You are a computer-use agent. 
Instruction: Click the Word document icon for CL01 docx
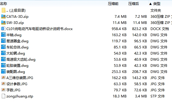(x=3, y=29)
